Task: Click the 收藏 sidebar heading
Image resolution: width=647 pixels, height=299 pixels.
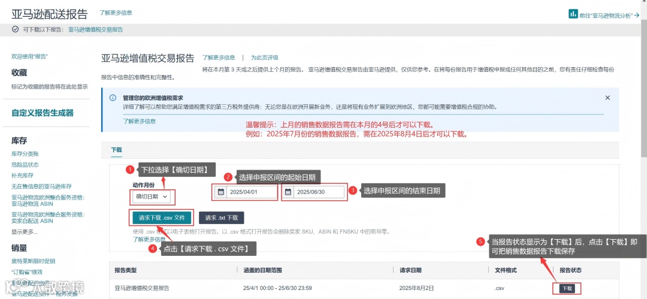Action: 19,73
